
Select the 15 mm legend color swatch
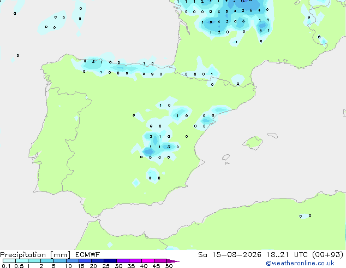point(85,261)
